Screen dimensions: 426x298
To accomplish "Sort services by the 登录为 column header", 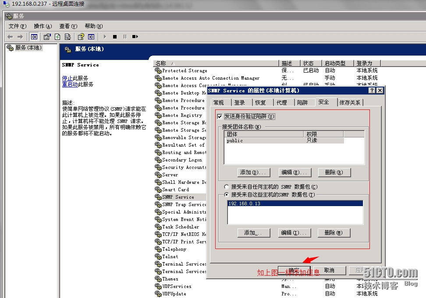I will 367,63.
